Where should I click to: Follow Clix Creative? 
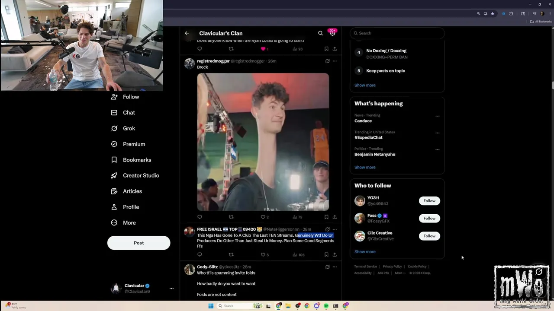(x=429, y=236)
